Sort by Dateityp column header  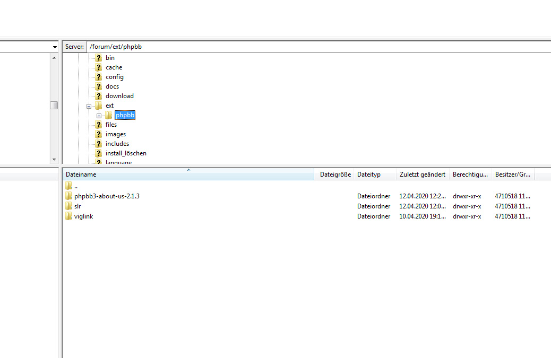375,174
